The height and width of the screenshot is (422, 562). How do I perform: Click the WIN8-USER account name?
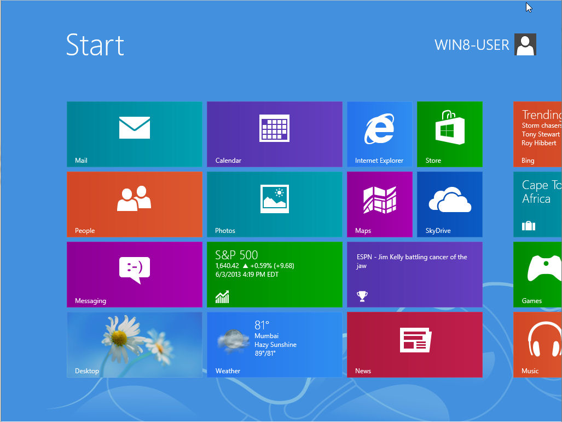point(472,45)
